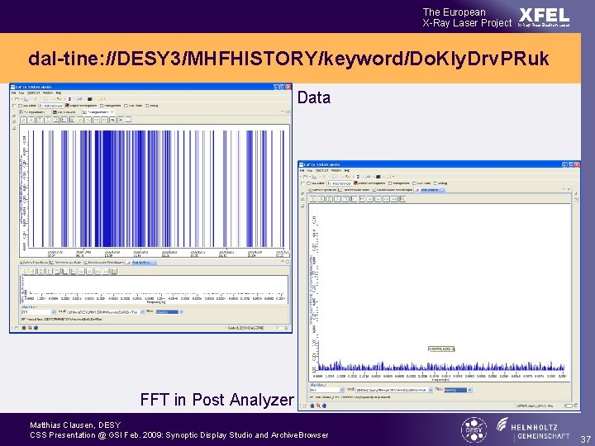Viewport: 595px width, 446px height.
Task: Maximize left window Post Analyzer pane
Action: click(288, 262)
